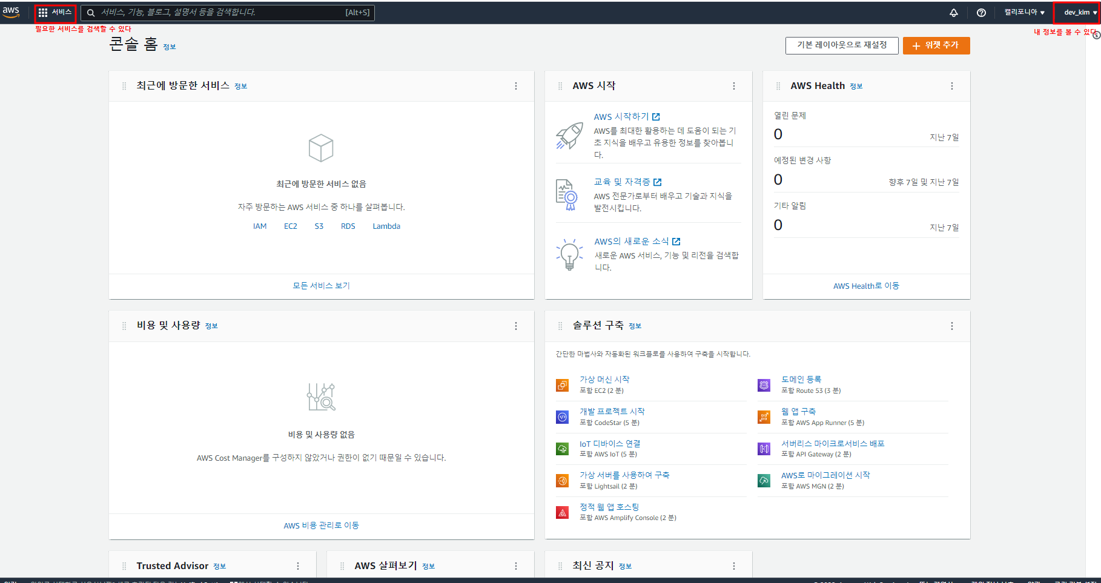Open 비용 및 사용량 정보 link
Viewport: 1101px width, 583px height.
(211, 326)
